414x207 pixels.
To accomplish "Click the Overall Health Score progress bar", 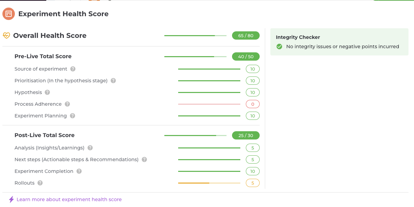I will (x=195, y=35).
